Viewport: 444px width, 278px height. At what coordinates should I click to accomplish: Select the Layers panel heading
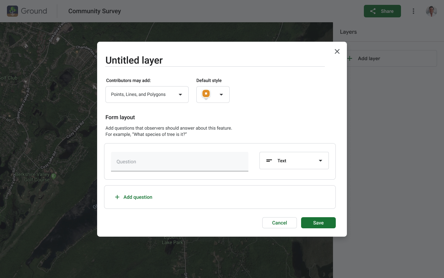point(348,32)
